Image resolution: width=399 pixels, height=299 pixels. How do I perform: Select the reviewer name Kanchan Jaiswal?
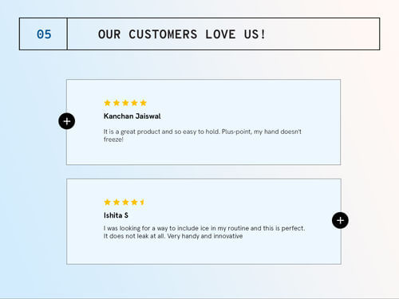click(132, 116)
